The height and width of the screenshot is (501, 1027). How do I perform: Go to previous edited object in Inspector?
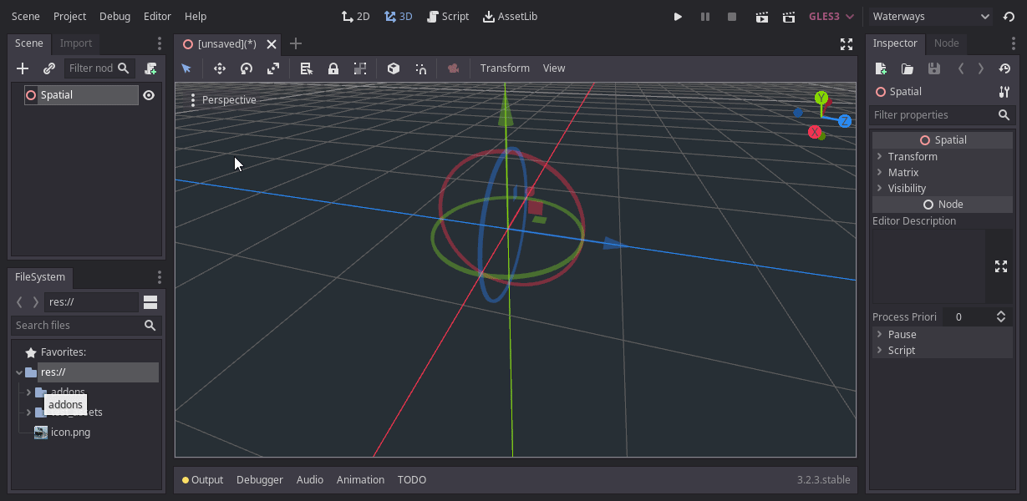[x=961, y=68]
